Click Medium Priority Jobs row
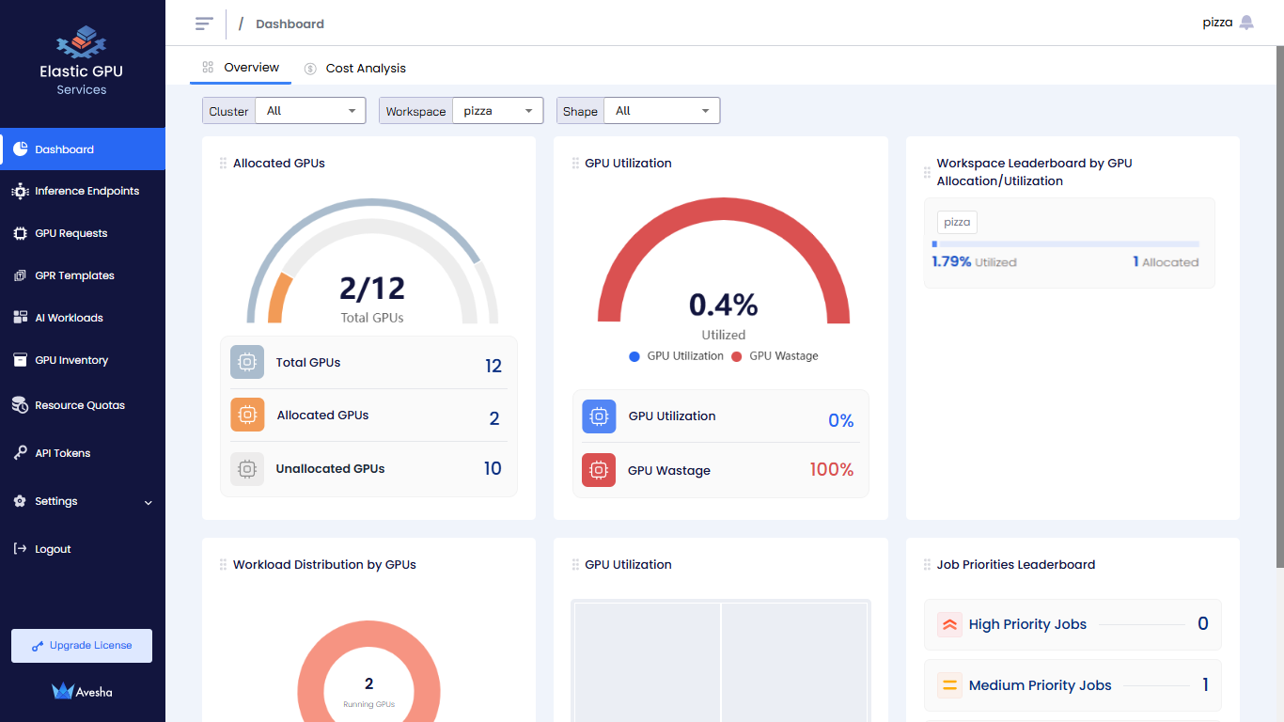This screenshot has width=1284, height=722. [x=1073, y=685]
